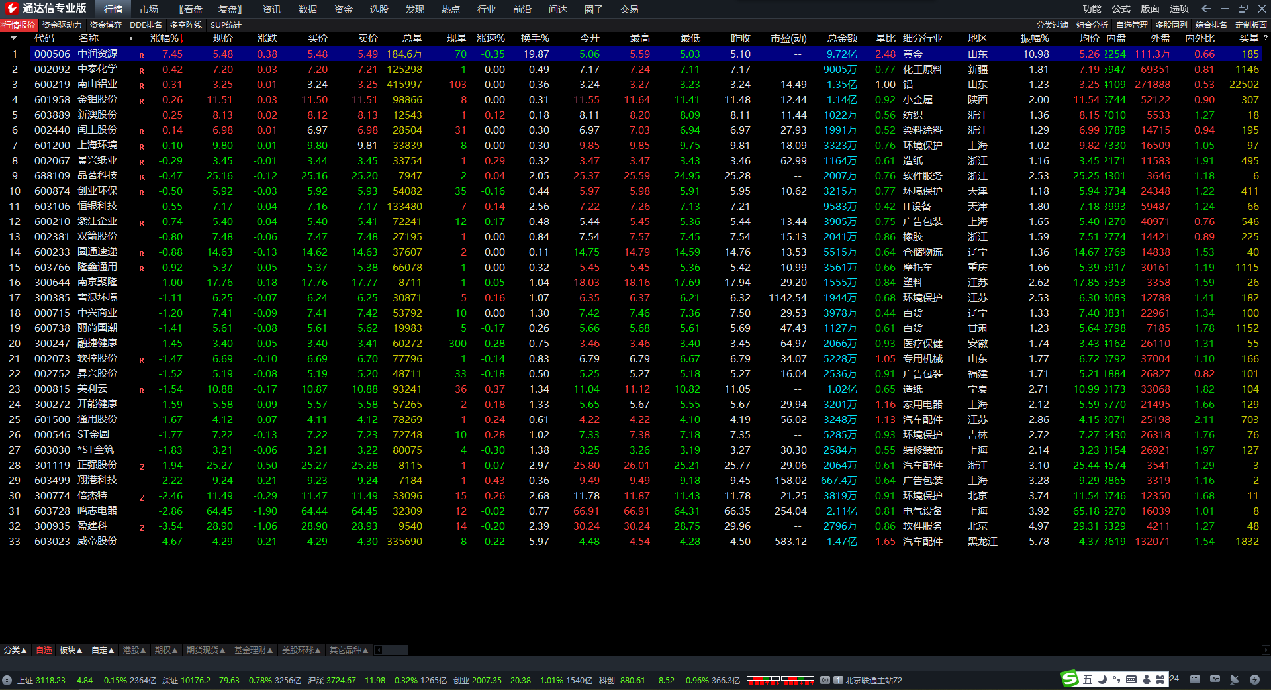This screenshot has height=690, width=1271.
Task: Open the 资讯 menu
Action: [272, 9]
